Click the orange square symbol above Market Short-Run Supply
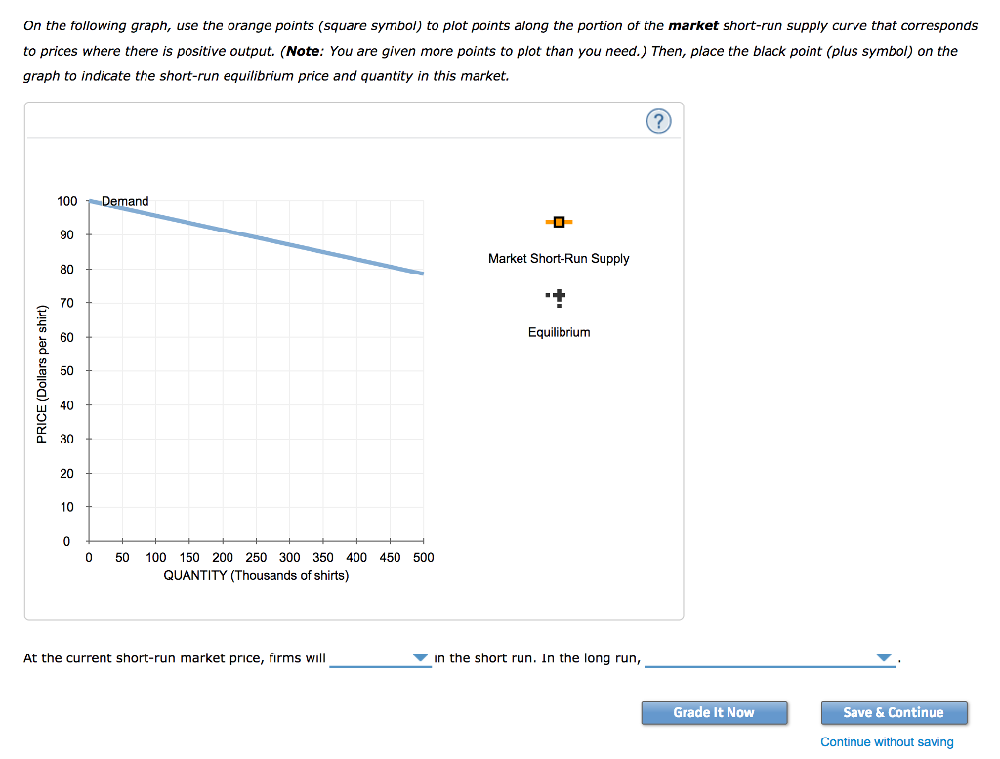Viewport: 1000px width, 759px height. click(x=559, y=222)
